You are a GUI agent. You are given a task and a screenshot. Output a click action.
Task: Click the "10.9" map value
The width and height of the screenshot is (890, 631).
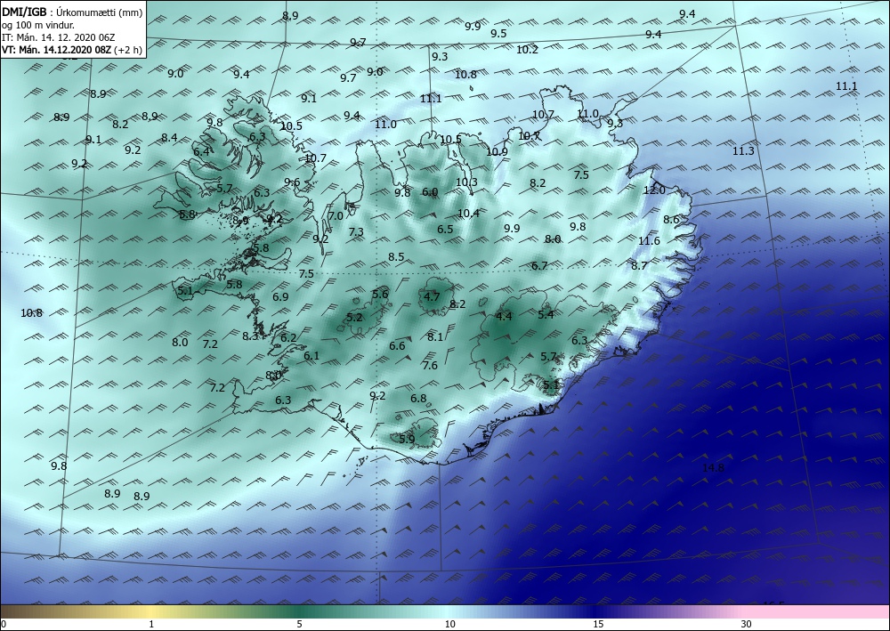(497, 152)
